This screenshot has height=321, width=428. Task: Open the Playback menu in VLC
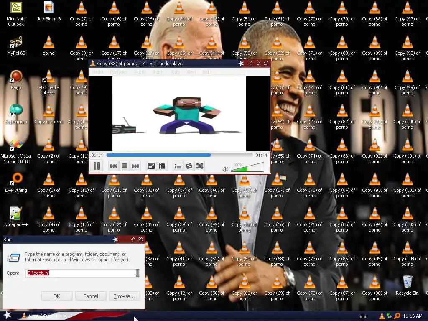pos(118,72)
